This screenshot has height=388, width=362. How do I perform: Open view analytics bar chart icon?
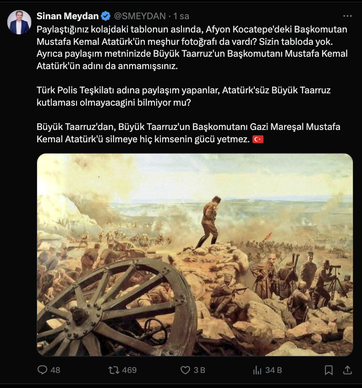pos(257,371)
